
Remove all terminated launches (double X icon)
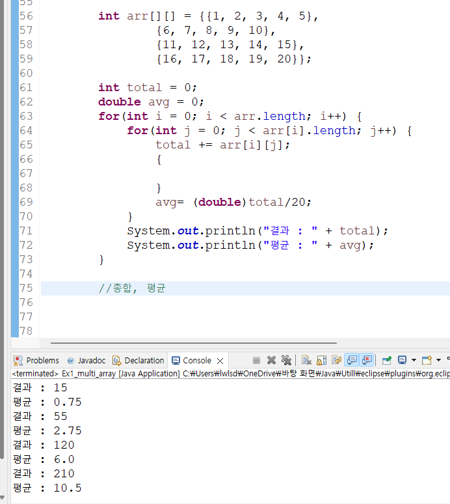click(x=286, y=360)
